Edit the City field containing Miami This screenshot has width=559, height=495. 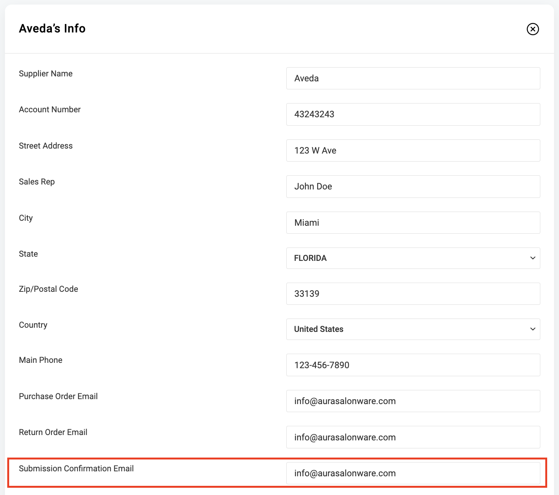413,223
